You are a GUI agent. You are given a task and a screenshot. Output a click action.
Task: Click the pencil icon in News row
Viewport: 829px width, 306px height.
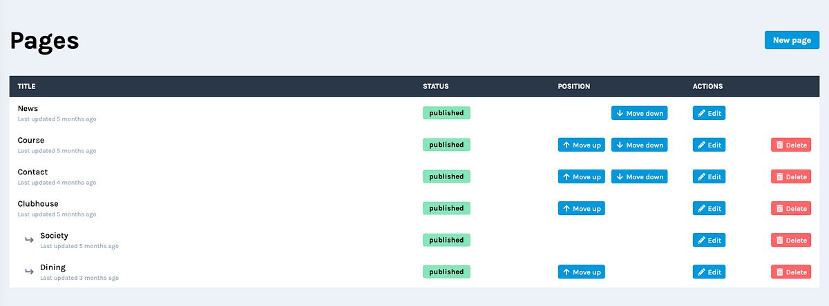tap(701, 114)
